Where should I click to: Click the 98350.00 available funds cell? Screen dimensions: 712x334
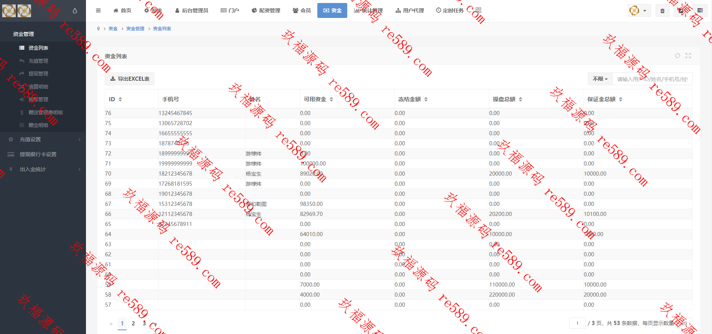point(311,204)
